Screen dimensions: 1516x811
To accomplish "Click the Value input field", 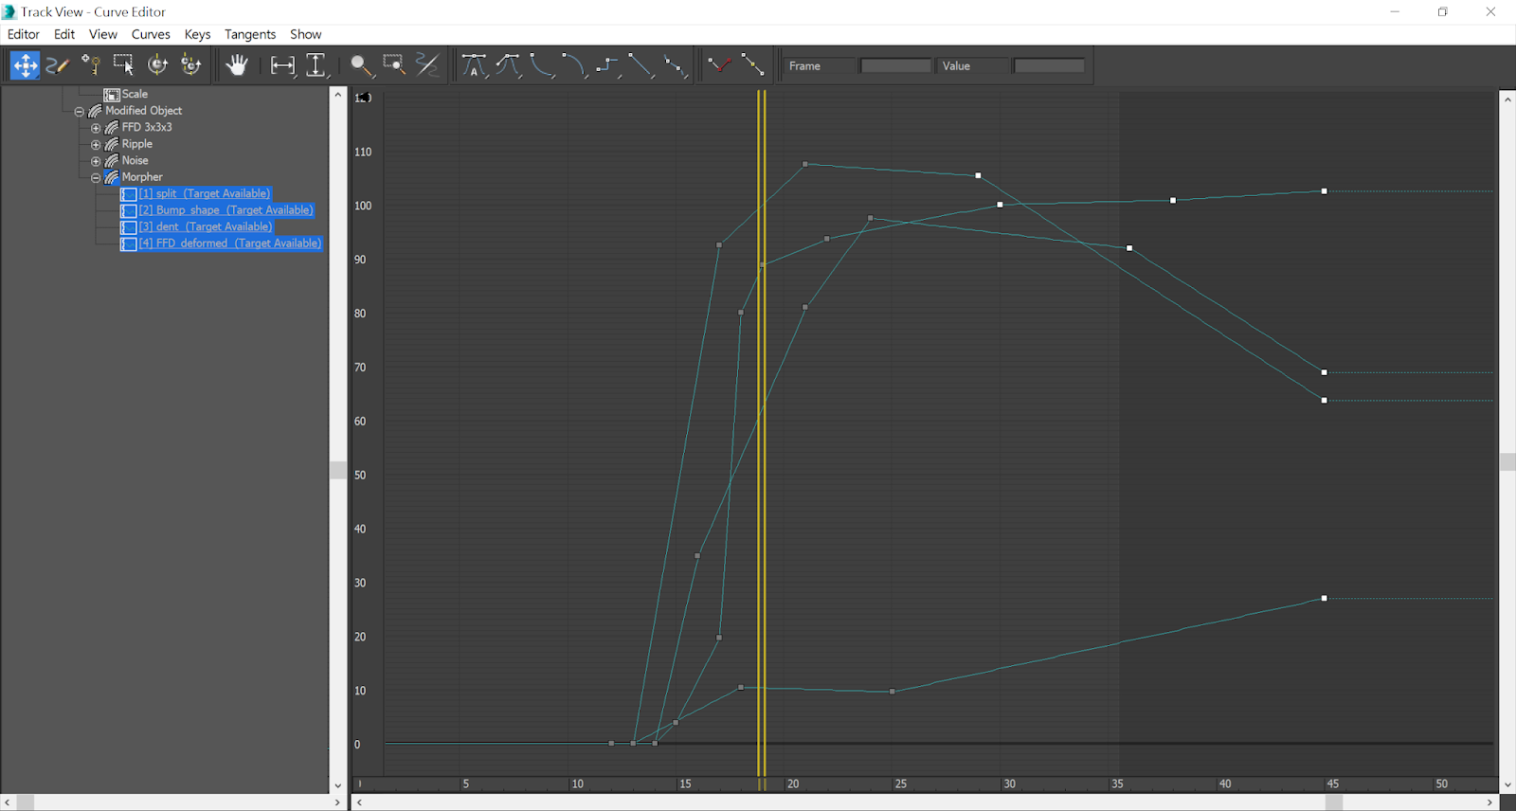I will [x=1049, y=65].
